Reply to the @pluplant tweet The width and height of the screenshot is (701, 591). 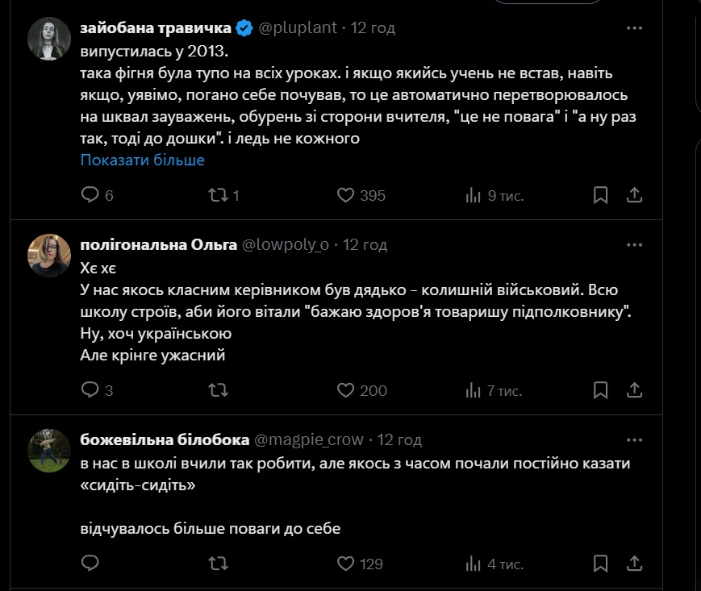tap(90, 195)
